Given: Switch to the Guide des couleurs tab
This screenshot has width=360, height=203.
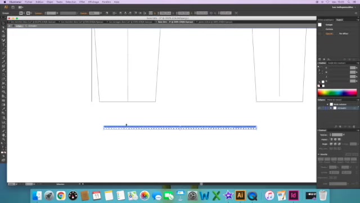Looking at the screenshot, I should (x=336, y=63).
